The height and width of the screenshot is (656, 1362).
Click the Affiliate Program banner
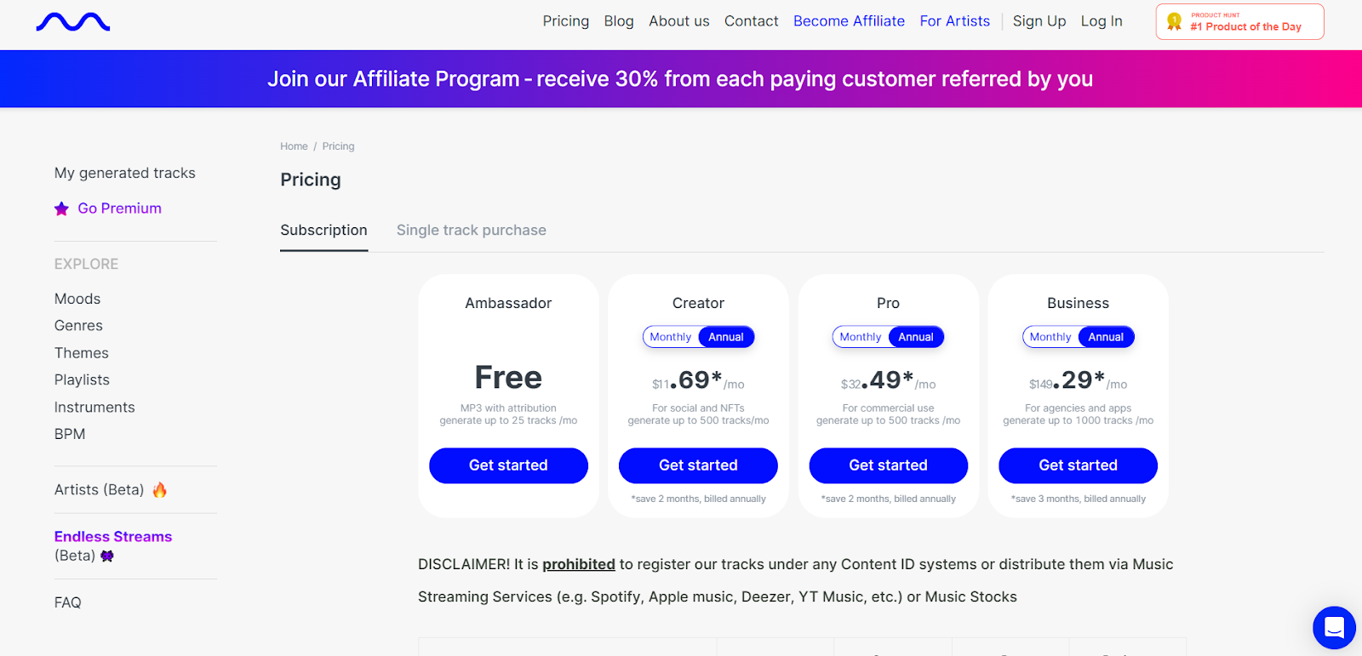click(681, 79)
